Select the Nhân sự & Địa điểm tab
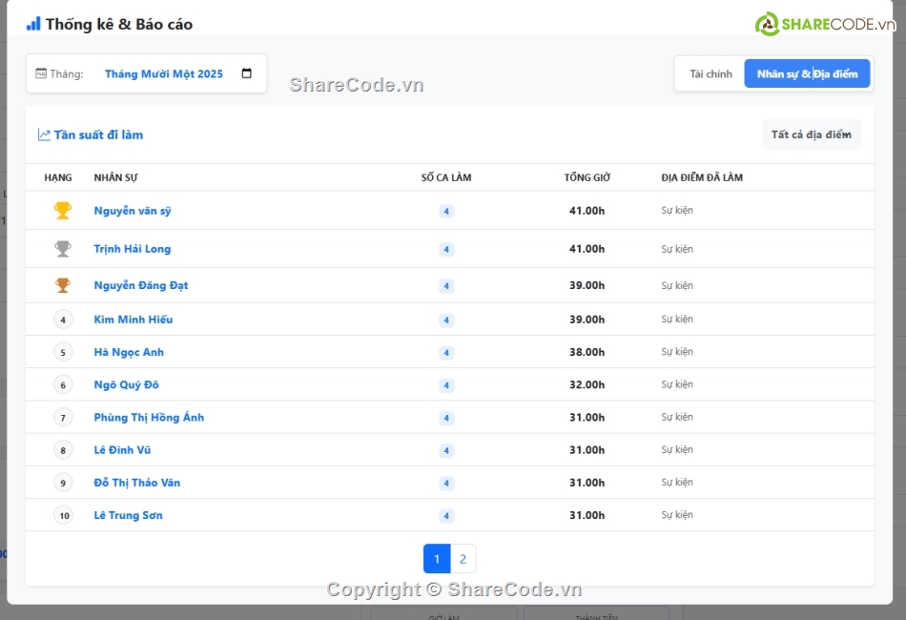 point(807,74)
